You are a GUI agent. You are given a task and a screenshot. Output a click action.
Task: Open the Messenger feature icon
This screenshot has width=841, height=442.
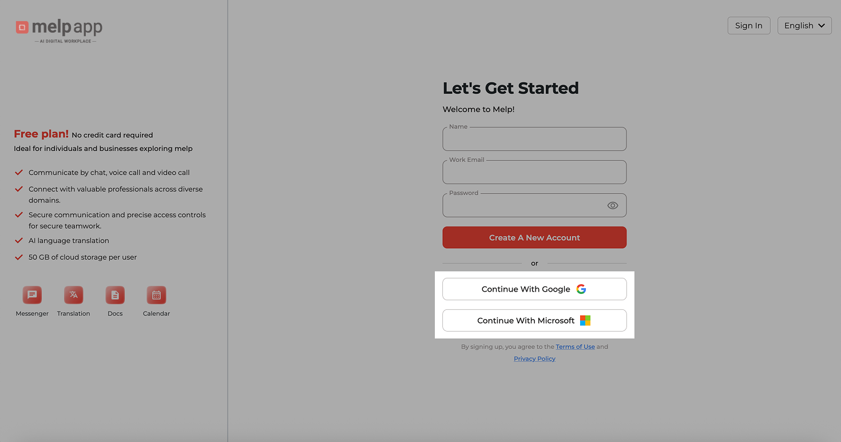pos(32,294)
